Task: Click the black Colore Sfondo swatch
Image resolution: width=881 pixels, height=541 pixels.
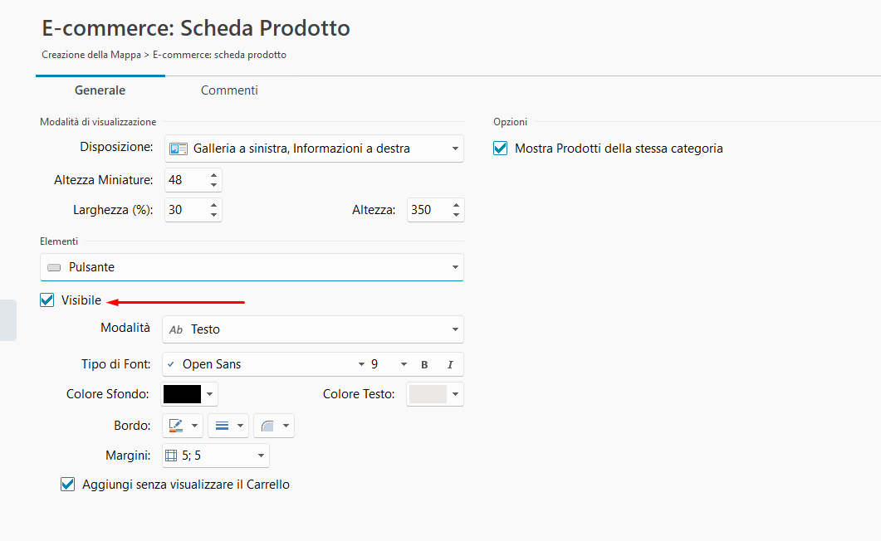Action: pos(182,394)
